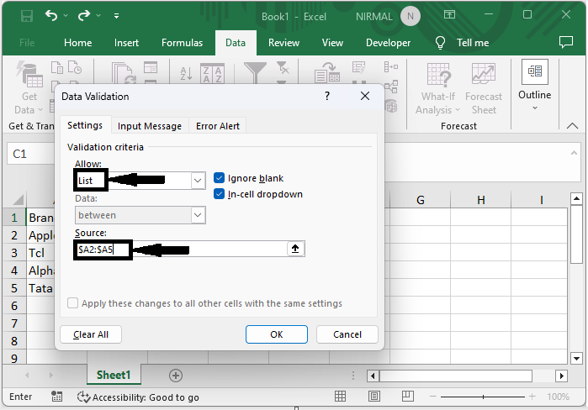Click vertical scrollbar up arrow
The height and width of the screenshot is (410, 588).
576,198
